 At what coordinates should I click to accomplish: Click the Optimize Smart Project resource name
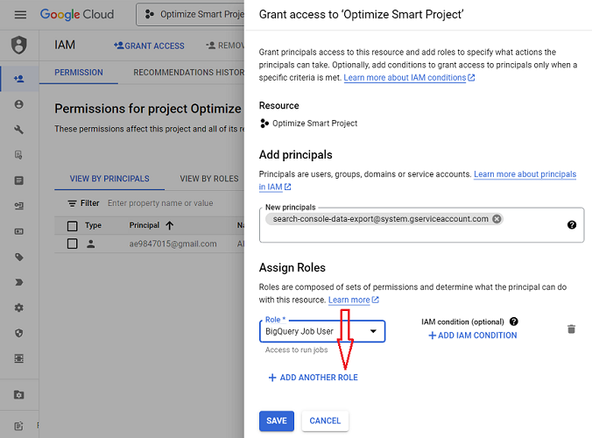click(315, 124)
